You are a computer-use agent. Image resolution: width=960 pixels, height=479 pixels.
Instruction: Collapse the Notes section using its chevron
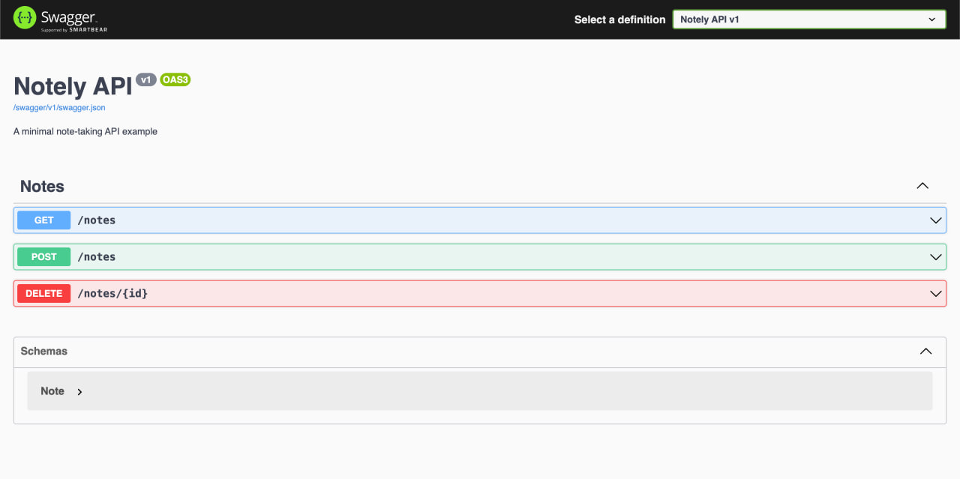(x=922, y=186)
